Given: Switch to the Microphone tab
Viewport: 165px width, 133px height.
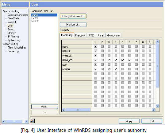Looking at the screenshot, I should [113, 35].
